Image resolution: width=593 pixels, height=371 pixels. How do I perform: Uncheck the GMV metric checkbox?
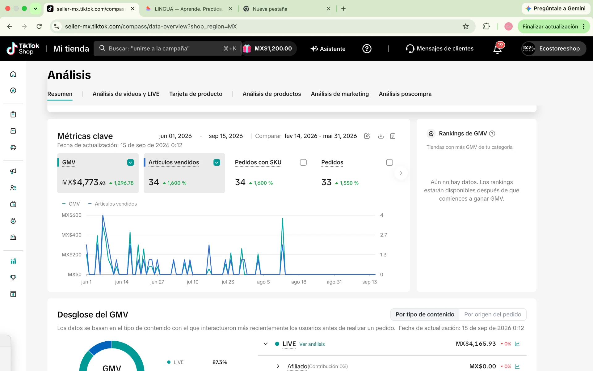click(131, 162)
